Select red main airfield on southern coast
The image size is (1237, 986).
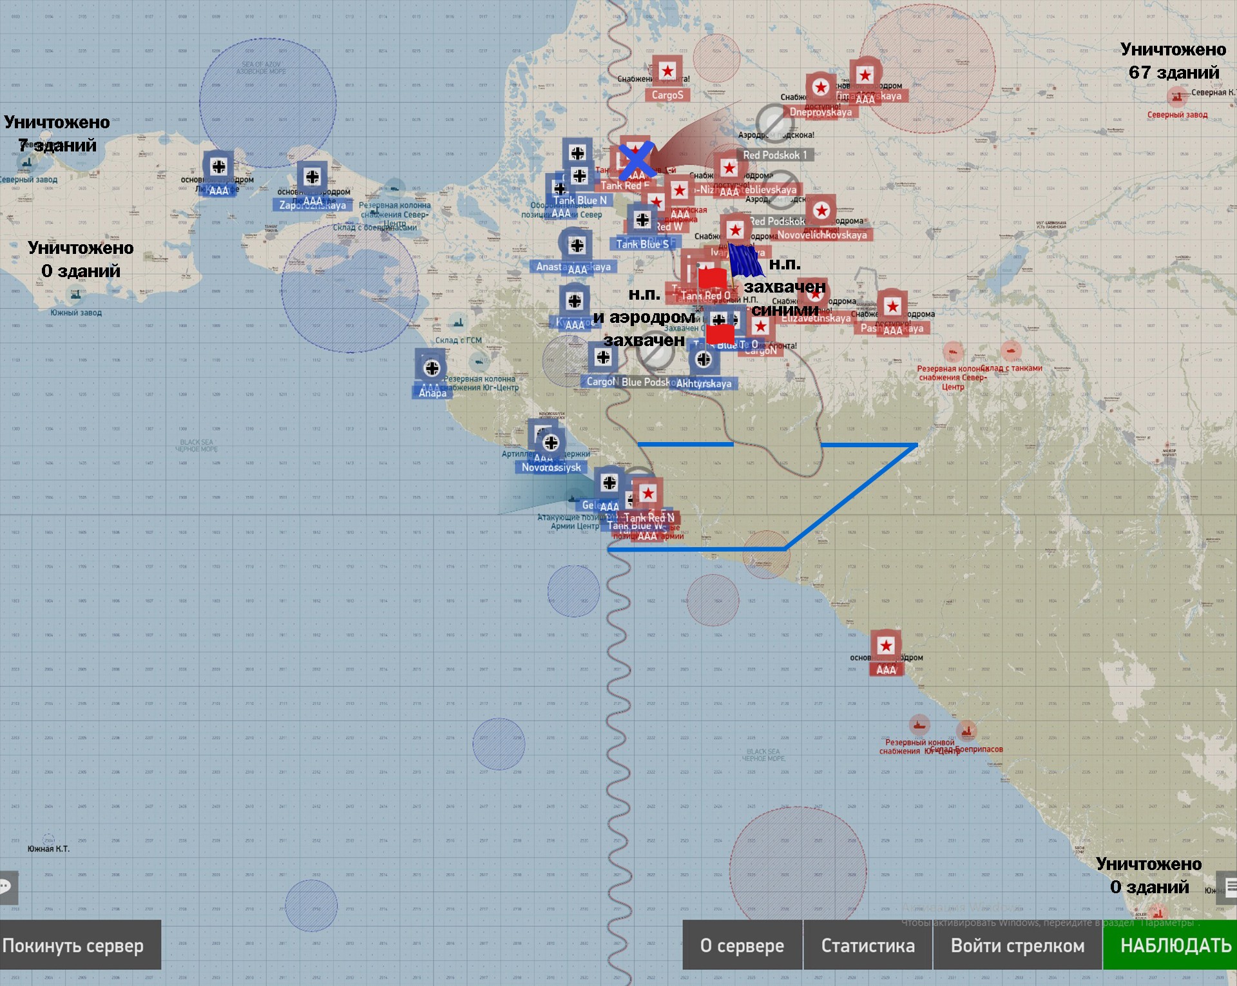(x=886, y=646)
